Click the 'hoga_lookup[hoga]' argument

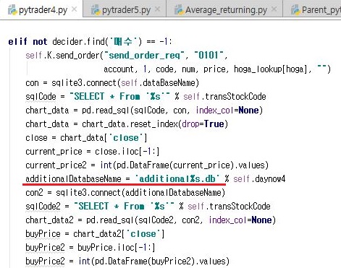(271, 69)
